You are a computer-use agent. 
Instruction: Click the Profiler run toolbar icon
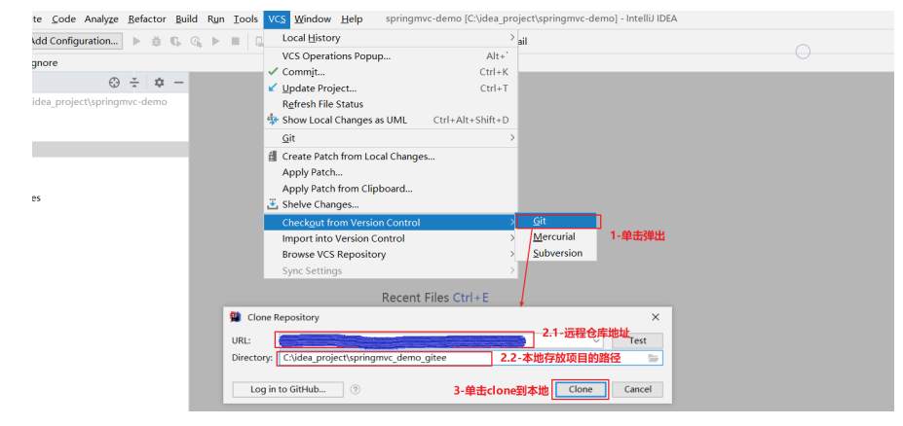coord(197,41)
